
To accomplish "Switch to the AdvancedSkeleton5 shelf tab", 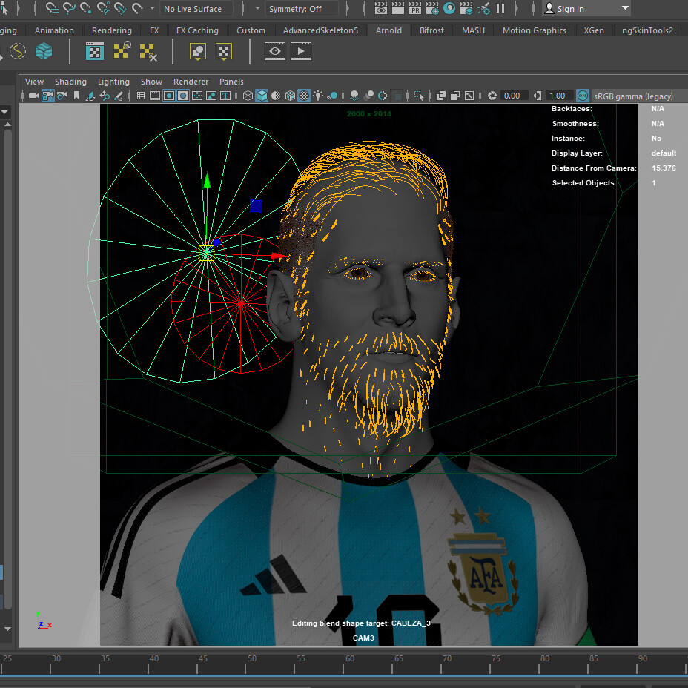I will pos(320,30).
